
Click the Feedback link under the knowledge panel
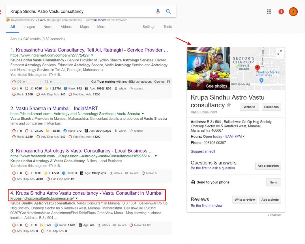(275, 215)
